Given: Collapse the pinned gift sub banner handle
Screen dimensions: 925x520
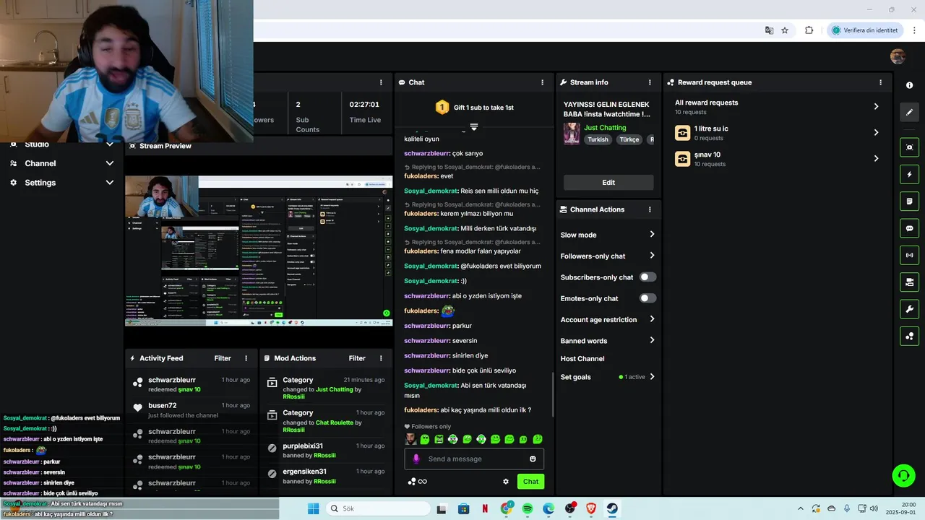Looking at the screenshot, I should 474,126.
